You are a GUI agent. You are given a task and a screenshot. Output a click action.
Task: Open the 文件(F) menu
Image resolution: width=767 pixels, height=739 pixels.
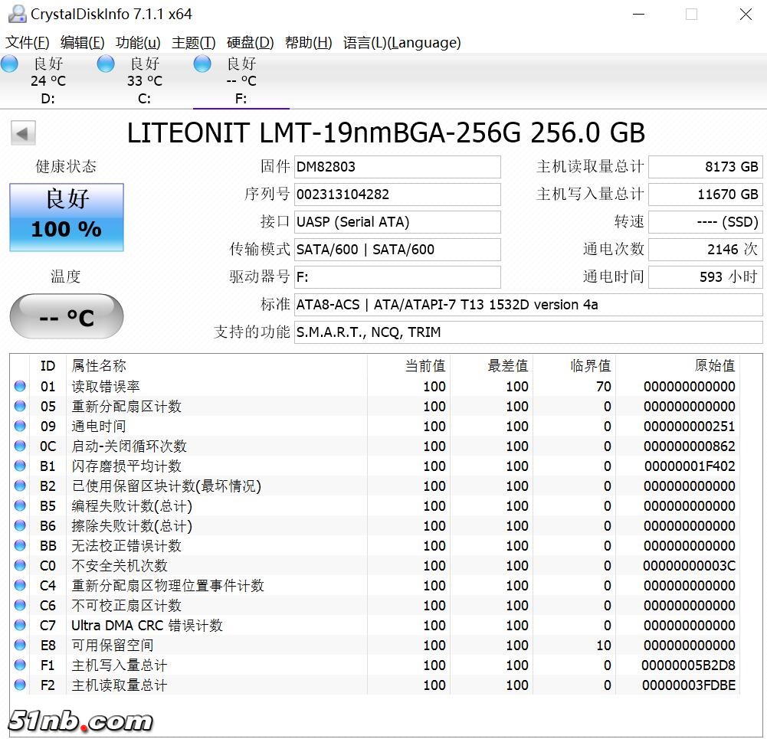tap(28, 43)
